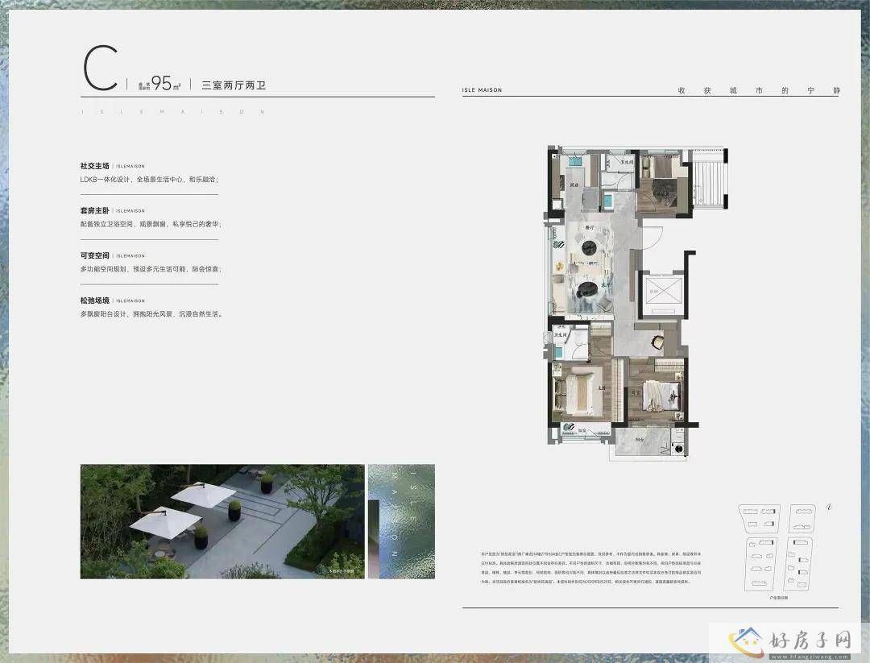This screenshot has width=870, height=663.
Task: Click the washing machine icon on the balcony
Action: pos(678,448)
